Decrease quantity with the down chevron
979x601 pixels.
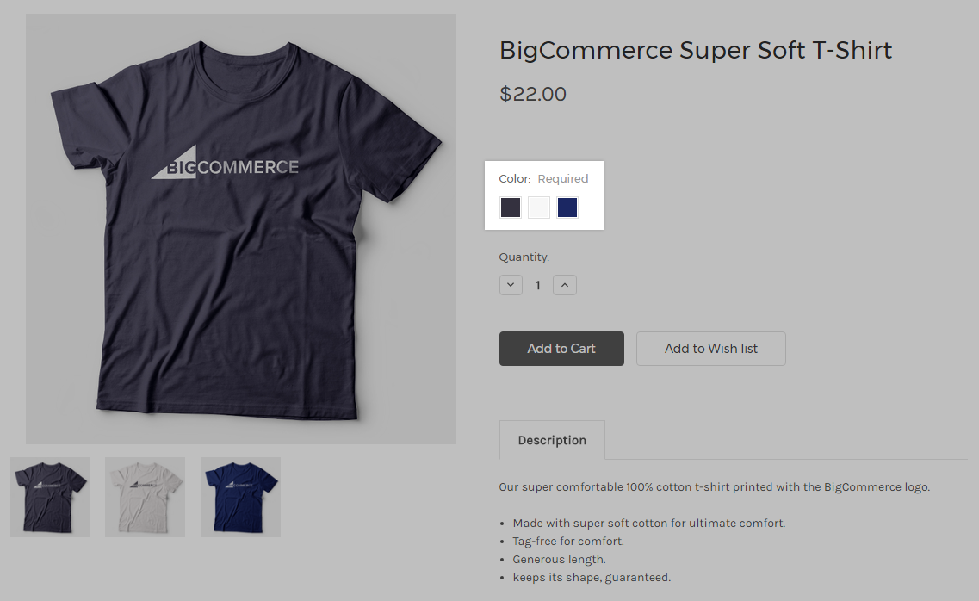511,285
